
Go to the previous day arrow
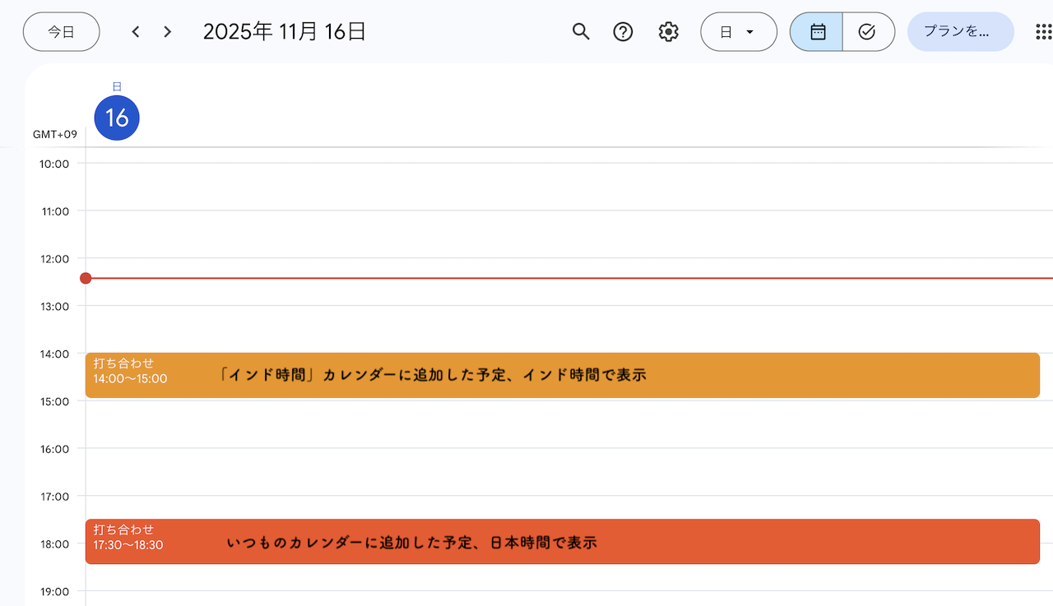[136, 32]
